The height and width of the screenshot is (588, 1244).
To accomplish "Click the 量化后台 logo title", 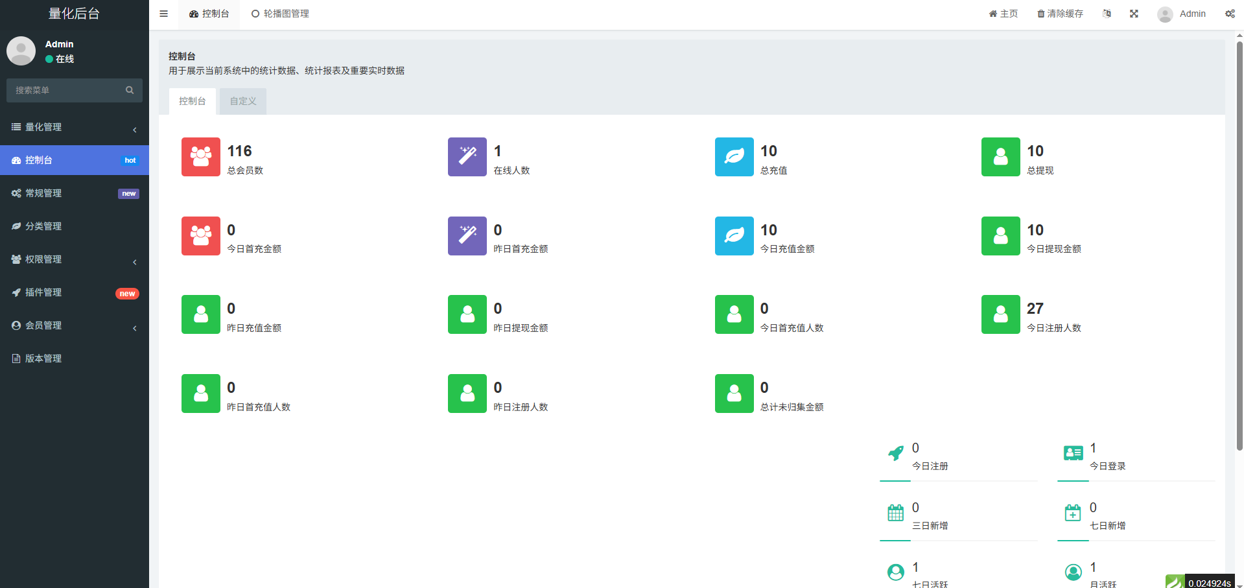I will (74, 14).
